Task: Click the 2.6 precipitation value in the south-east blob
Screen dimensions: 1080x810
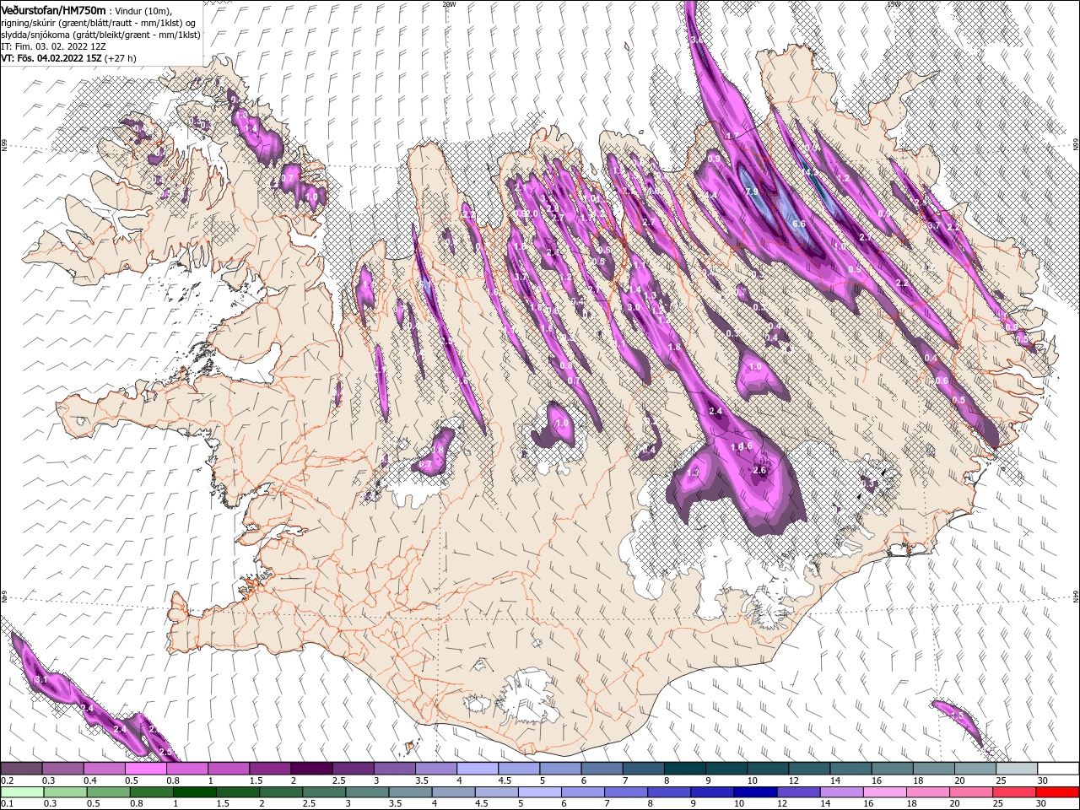Action: pos(759,470)
